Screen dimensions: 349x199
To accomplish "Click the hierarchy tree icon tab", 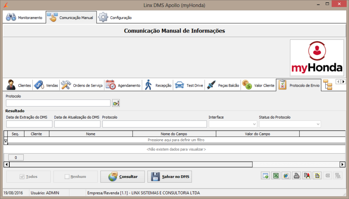I will 327,85.
